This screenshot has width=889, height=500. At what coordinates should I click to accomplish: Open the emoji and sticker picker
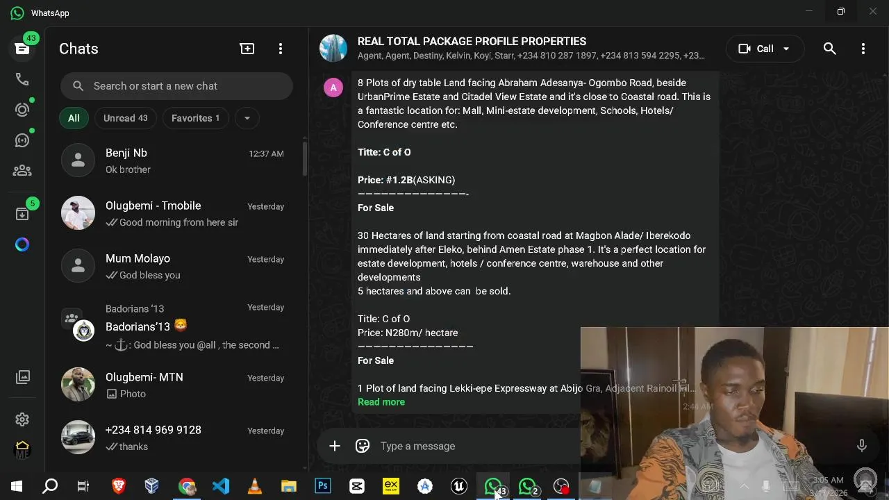(x=363, y=446)
